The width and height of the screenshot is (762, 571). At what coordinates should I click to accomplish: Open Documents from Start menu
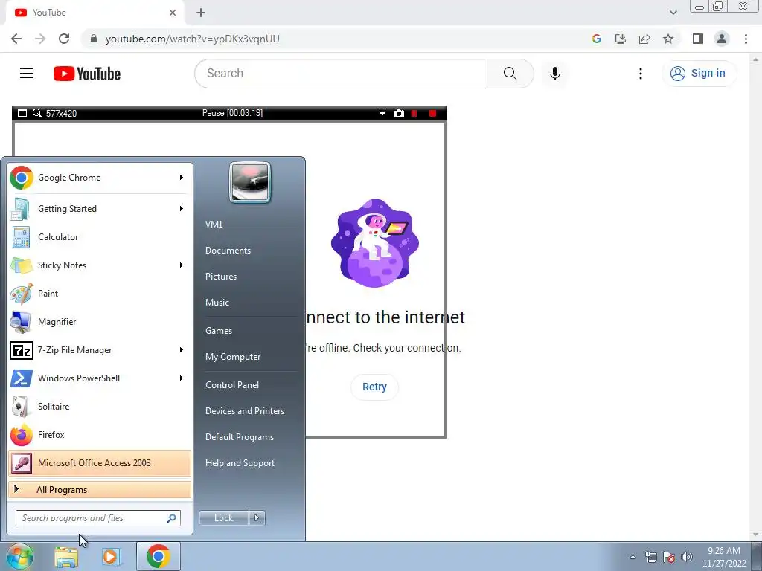click(228, 251)
